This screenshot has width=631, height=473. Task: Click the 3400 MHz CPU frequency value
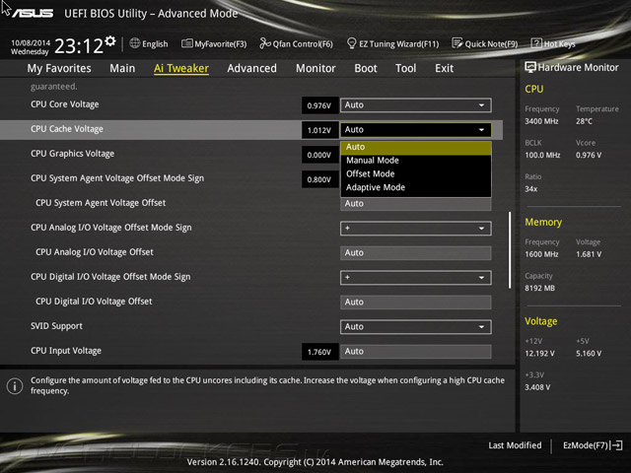(x=541, y=121)
